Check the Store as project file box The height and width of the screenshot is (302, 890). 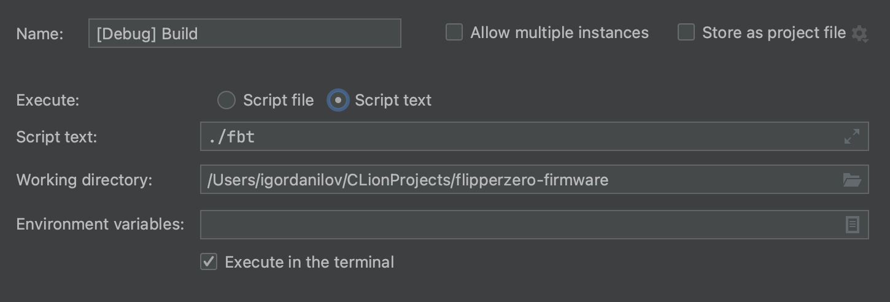click(686, 33)
